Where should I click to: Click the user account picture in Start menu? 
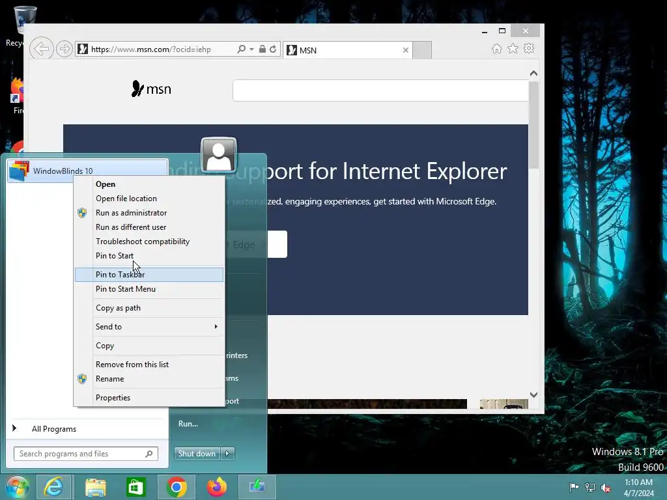tap(219, 155)
